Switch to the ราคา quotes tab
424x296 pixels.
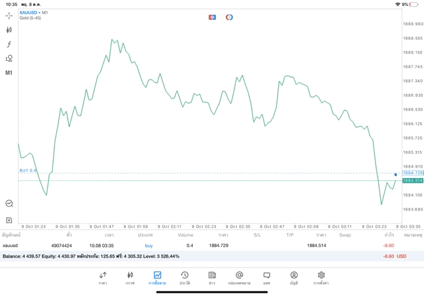click(x=103, y=278)
